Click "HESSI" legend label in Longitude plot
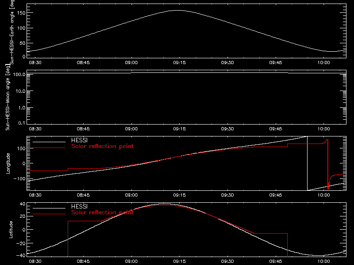Viewport: 354px width, 265px height. pyautogui.click(x=79, y=140)
